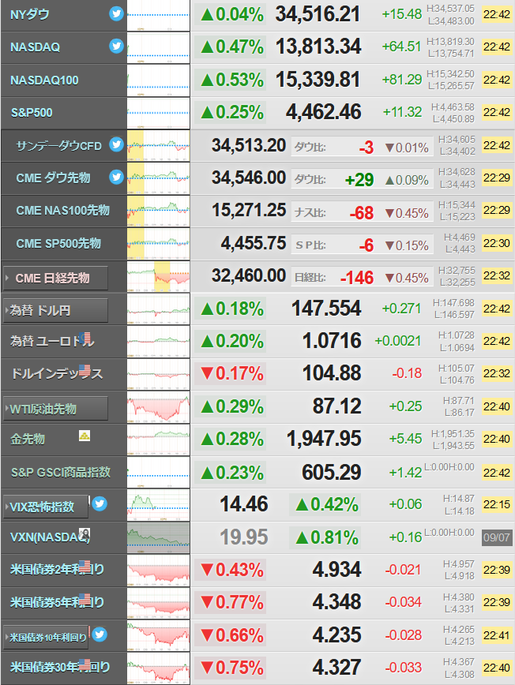Click the 10-year yield 4.235
Image resolution: width=515 pixels, height=685 pixels.
pyautogui.click(x=337, y=634)
